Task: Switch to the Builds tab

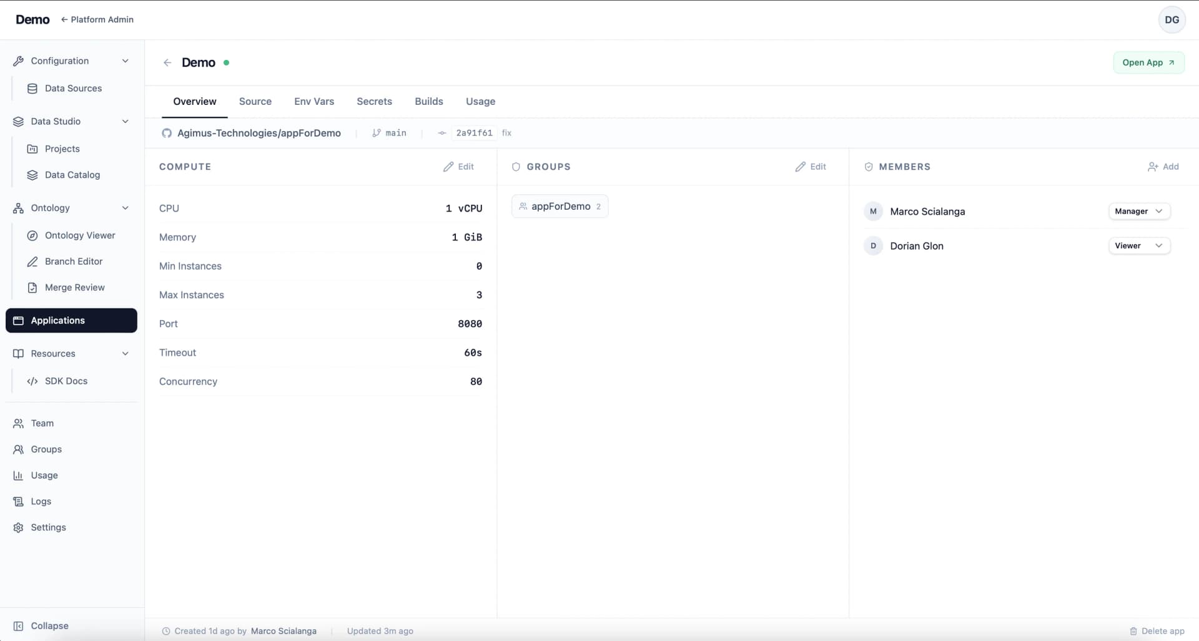Action: click(429, 101)
